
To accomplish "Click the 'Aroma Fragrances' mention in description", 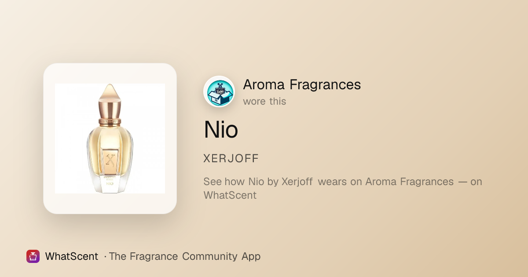I will (x=409, y=182).
